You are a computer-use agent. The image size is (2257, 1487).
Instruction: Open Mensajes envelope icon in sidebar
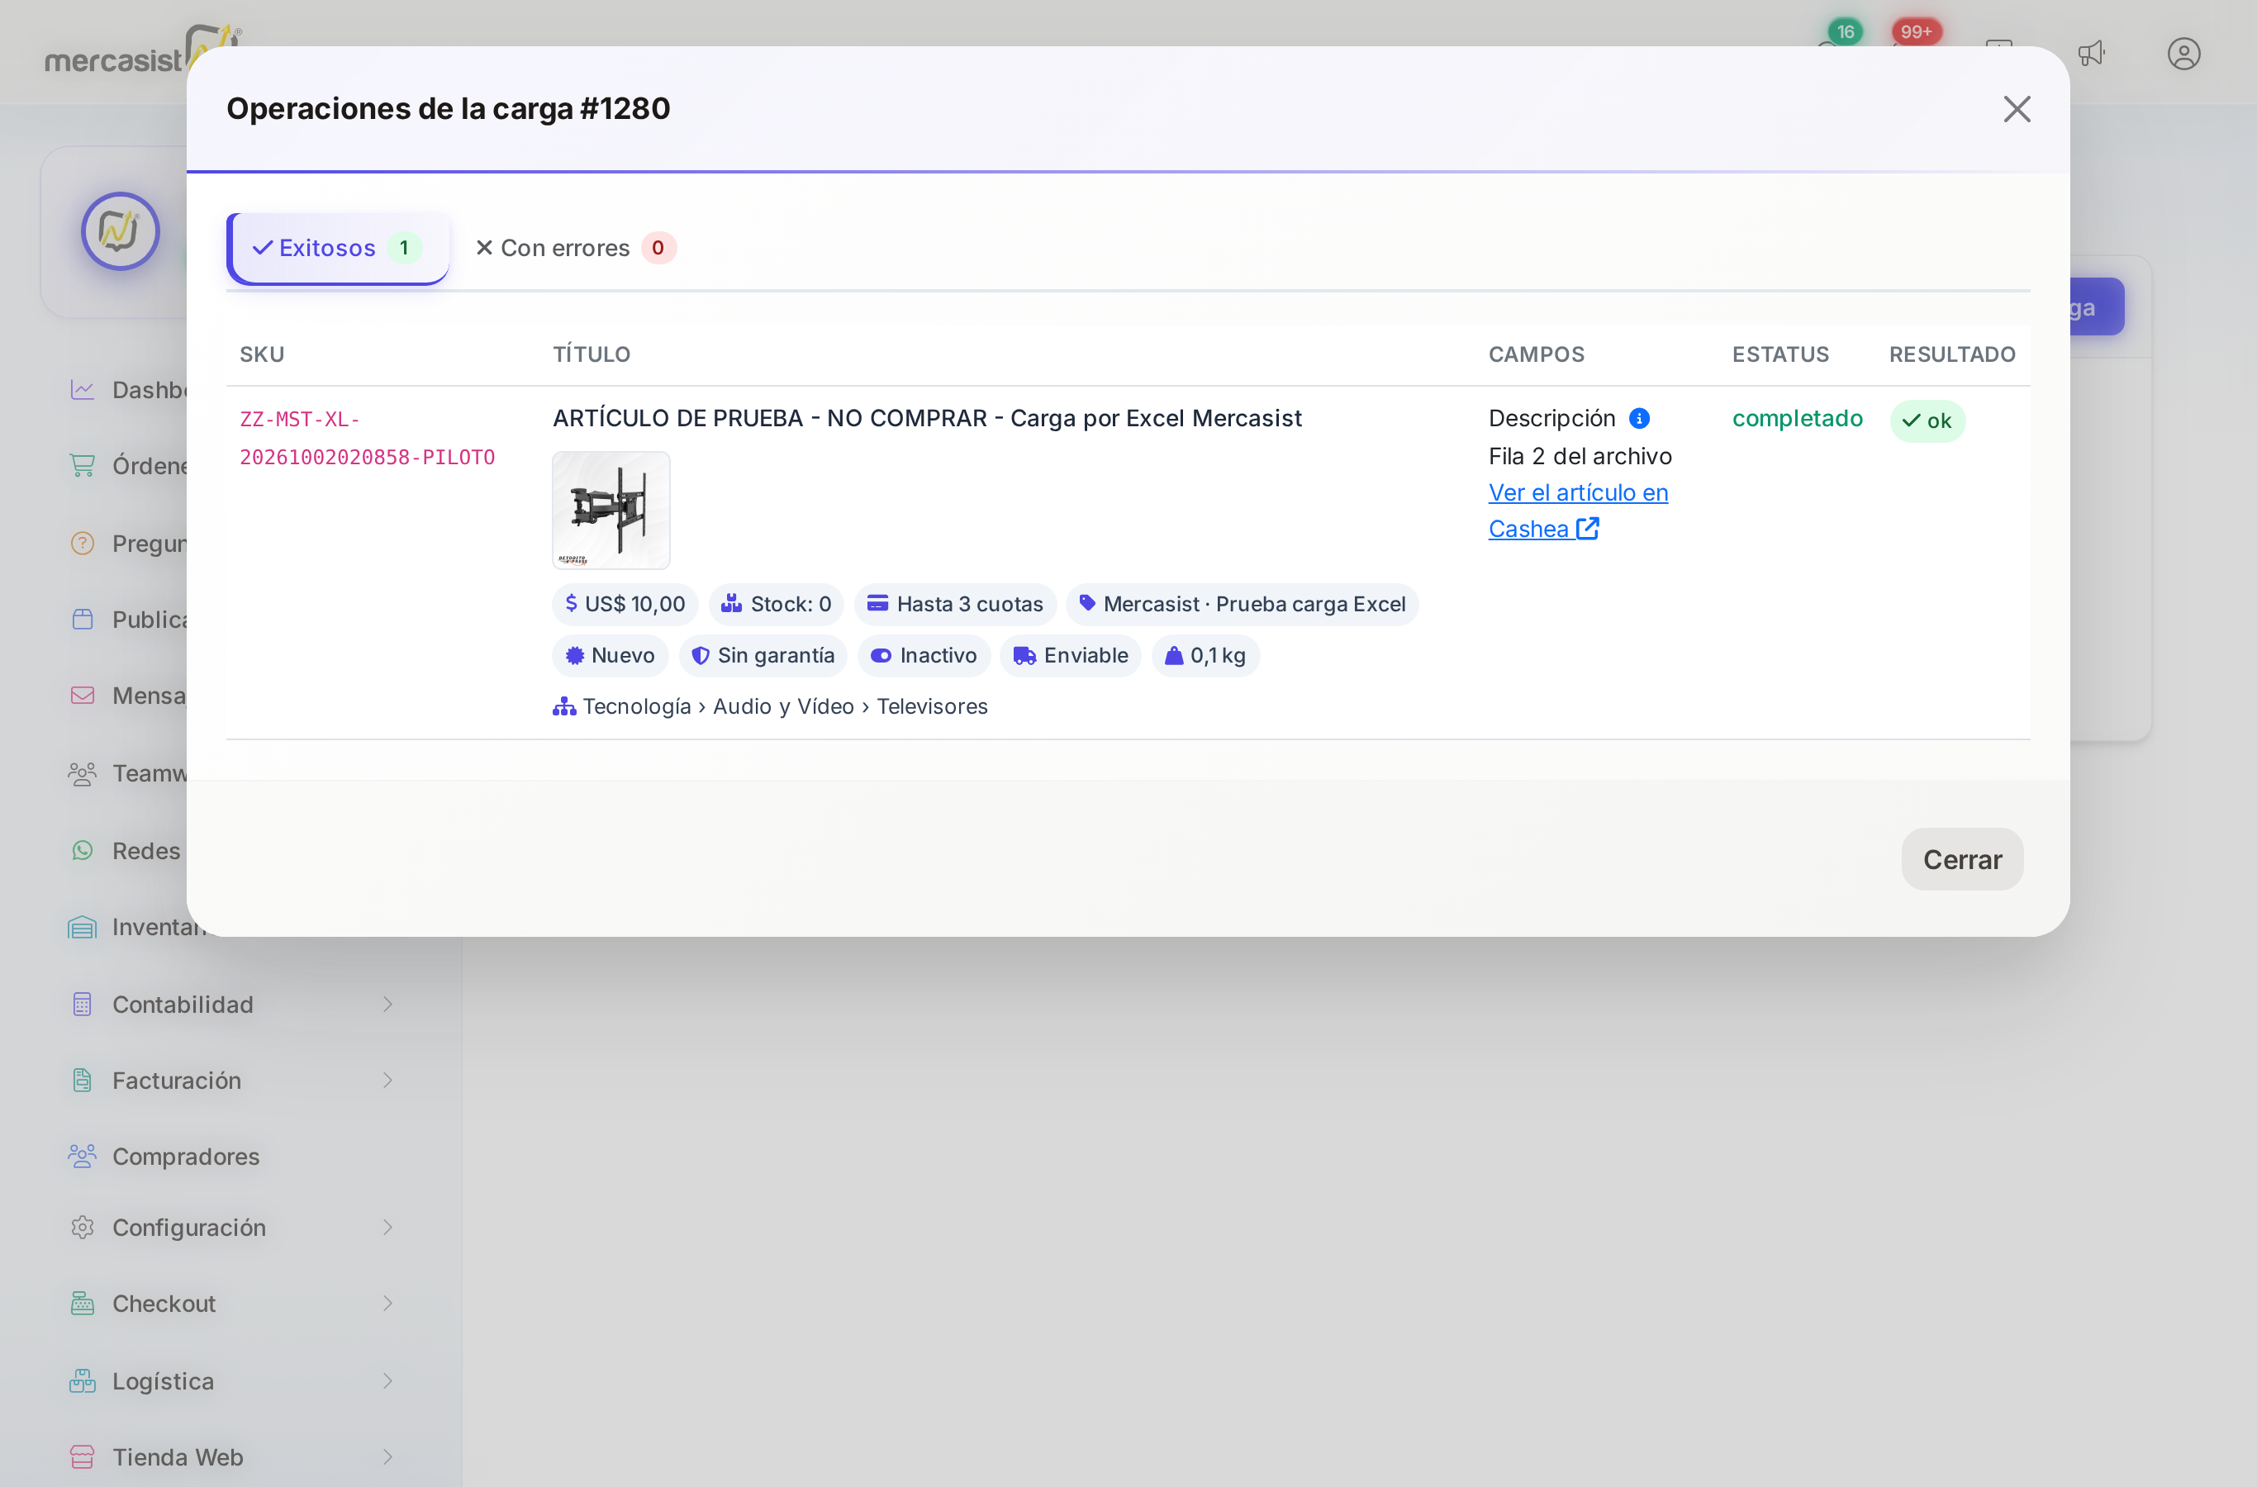coord(83,695)
